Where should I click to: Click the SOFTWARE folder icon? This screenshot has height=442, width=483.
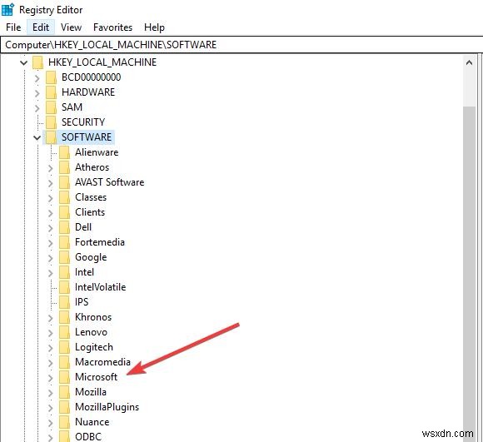pos(51,137)
